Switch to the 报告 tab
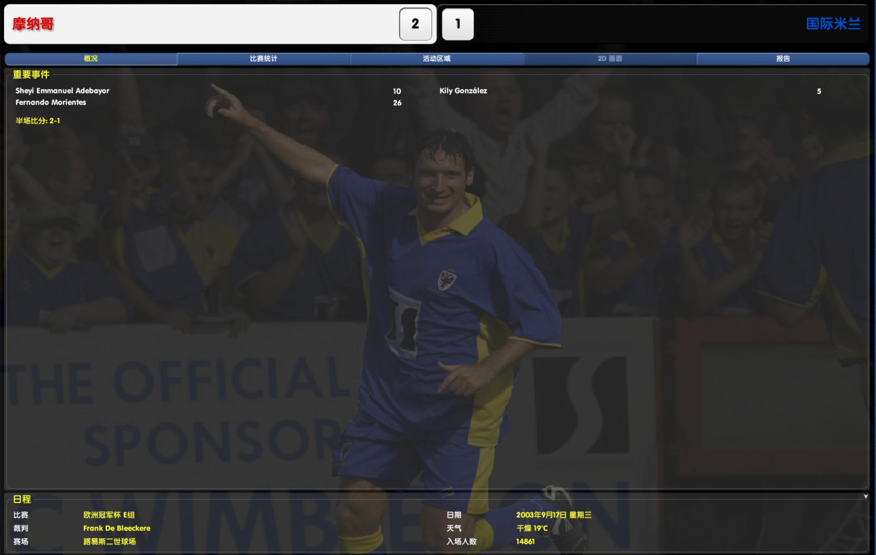 (783, 59)
